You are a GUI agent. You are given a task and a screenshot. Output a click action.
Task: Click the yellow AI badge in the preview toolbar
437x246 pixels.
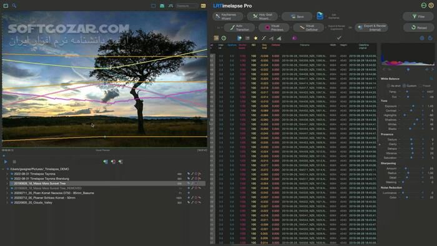(203, 6)
